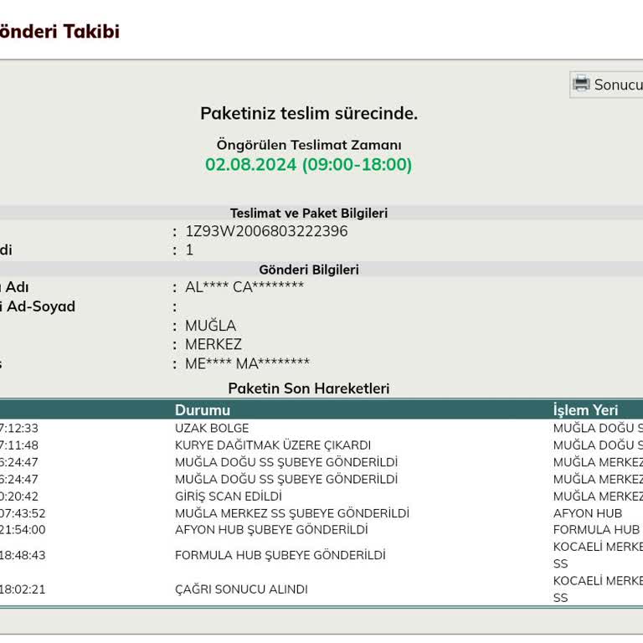
Task: Click the 'Teslimat ve Paket Bilgileri' section header
Action: pyautogui.click(x=309, y=213)
